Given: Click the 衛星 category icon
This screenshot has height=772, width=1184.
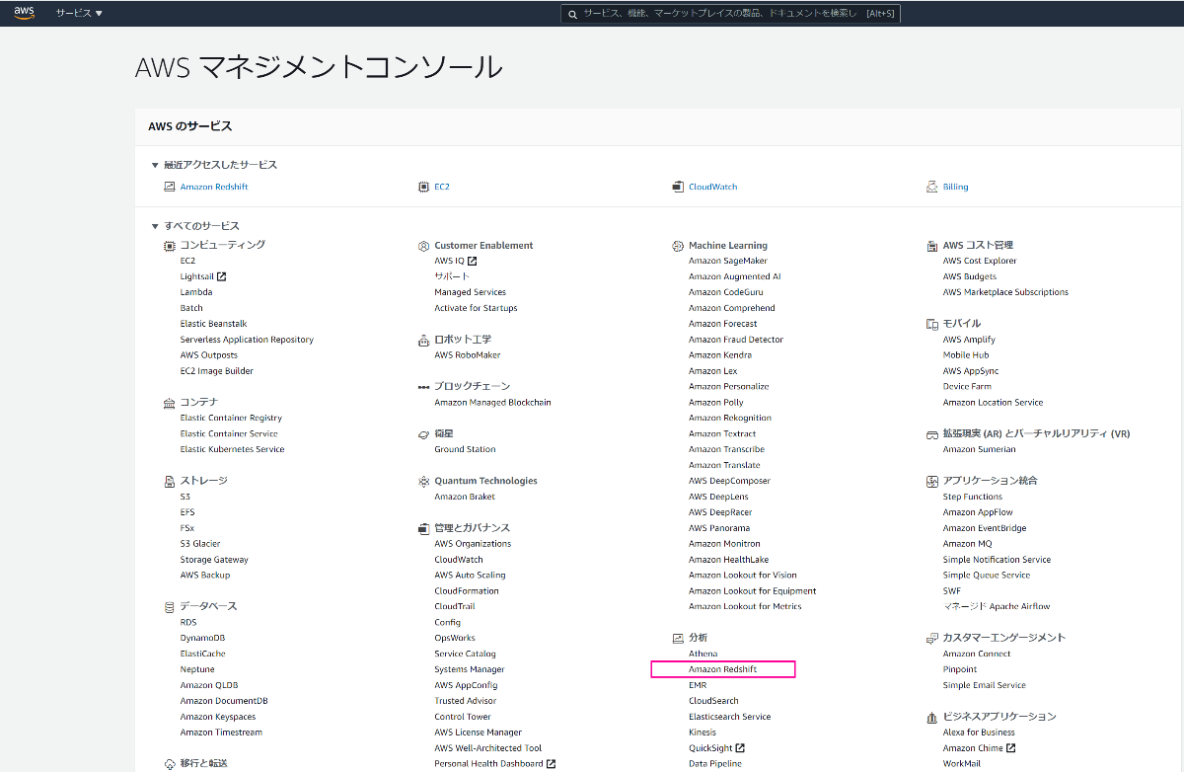Looking at the screenshot, I should (x=424, y=433).
